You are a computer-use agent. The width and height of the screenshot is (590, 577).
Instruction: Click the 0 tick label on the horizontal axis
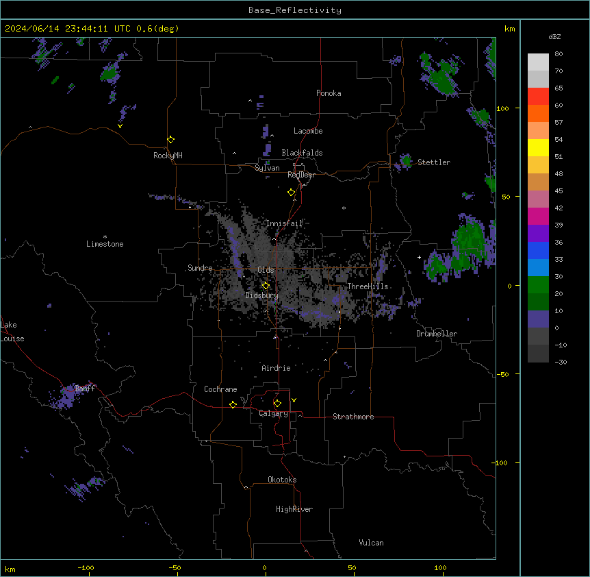click(264, 568)
